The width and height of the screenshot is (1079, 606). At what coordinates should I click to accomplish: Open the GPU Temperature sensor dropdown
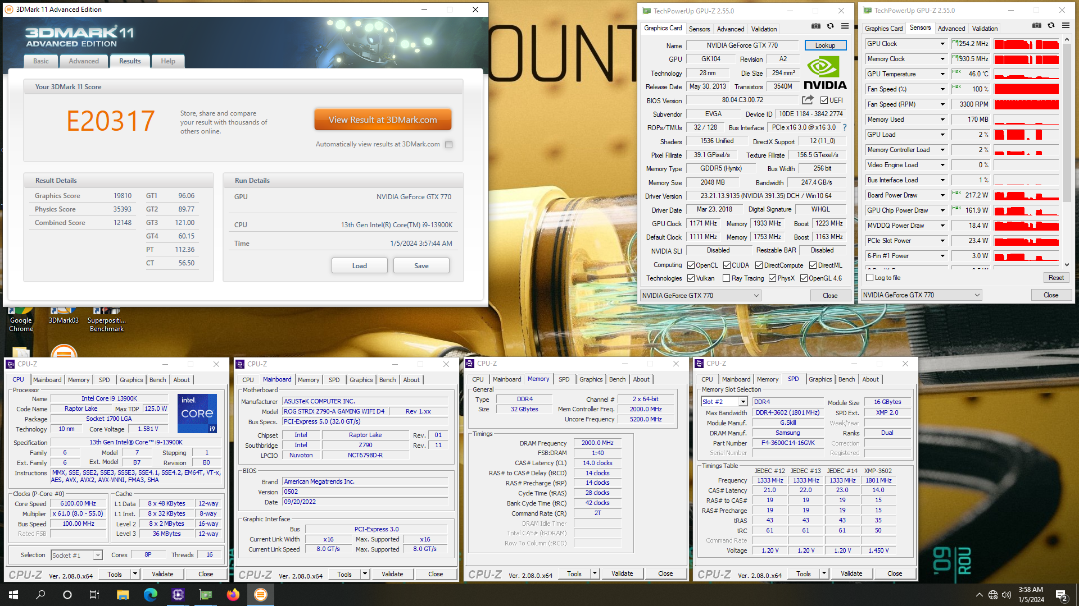coord(942,74)
